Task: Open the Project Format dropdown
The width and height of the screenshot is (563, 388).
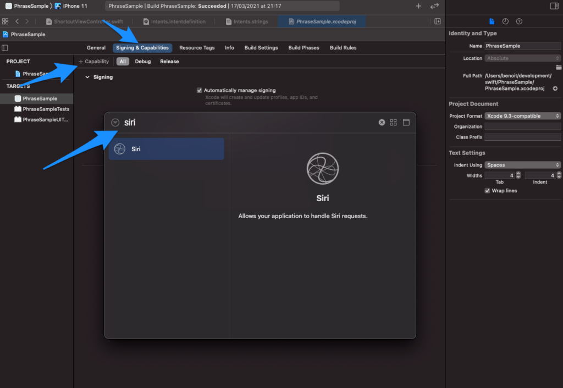Action: pos(522,116)
